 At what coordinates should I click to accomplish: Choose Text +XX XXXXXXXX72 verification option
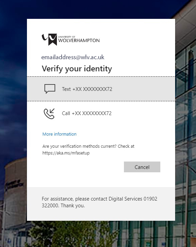[101, 89]
